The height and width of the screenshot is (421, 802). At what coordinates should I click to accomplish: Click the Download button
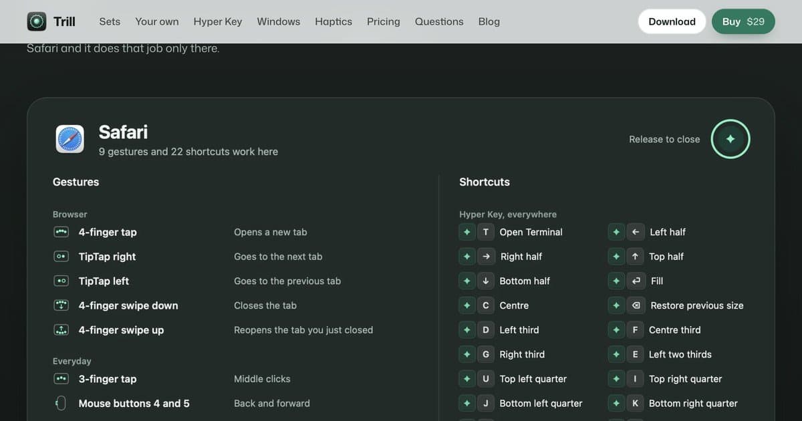(672, 21)
